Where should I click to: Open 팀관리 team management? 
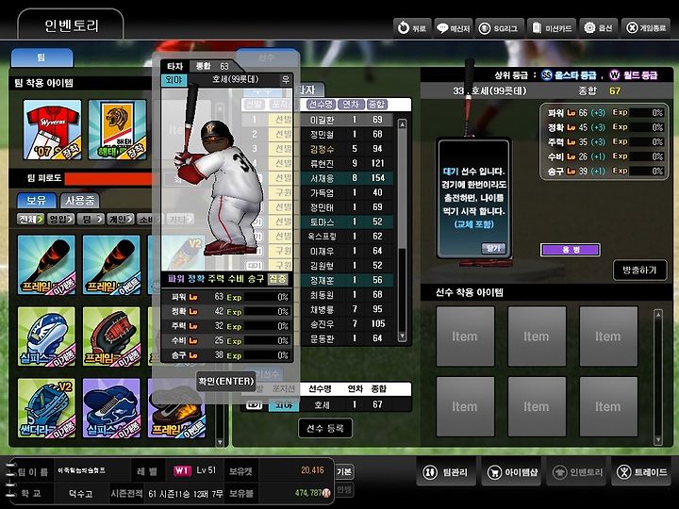[x=447, y=472]
